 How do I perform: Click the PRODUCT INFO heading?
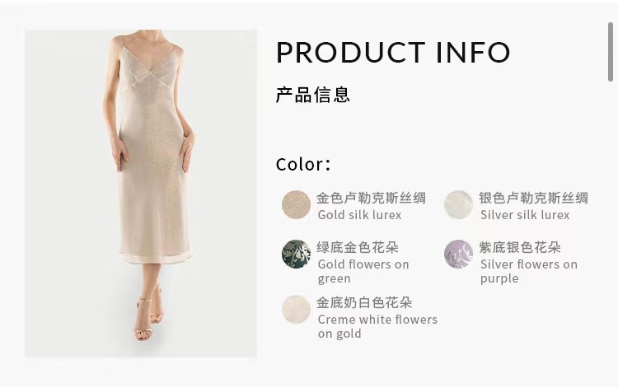click(393, 52)
